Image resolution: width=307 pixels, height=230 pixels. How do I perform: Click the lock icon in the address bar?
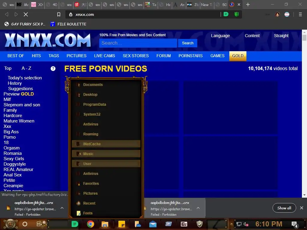coord(71,14)
